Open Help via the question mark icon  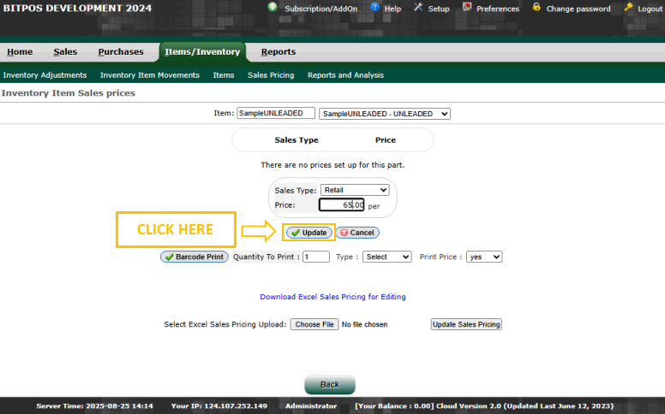(374, 8)
